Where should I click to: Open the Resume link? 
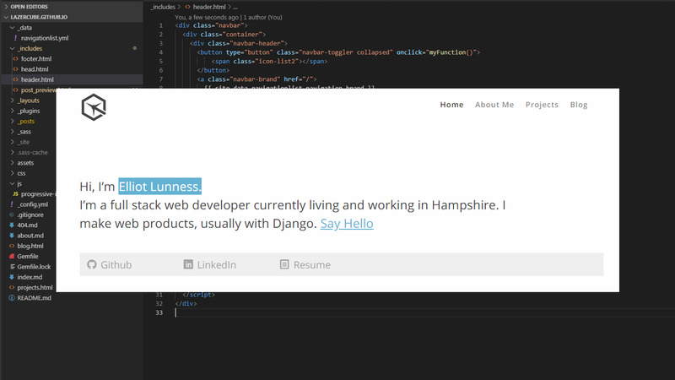tap(305, 264)
